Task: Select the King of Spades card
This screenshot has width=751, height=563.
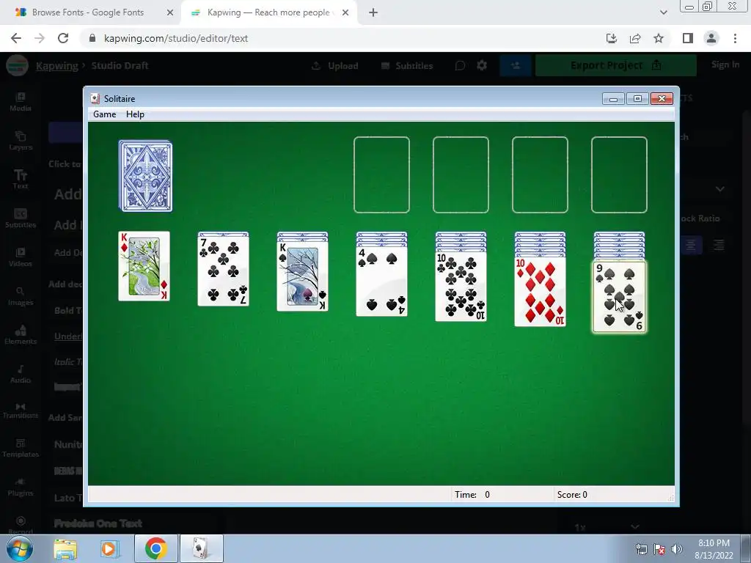Action: 303,276
